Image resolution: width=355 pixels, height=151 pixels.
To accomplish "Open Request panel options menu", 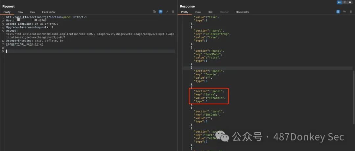I will [173, 12].
